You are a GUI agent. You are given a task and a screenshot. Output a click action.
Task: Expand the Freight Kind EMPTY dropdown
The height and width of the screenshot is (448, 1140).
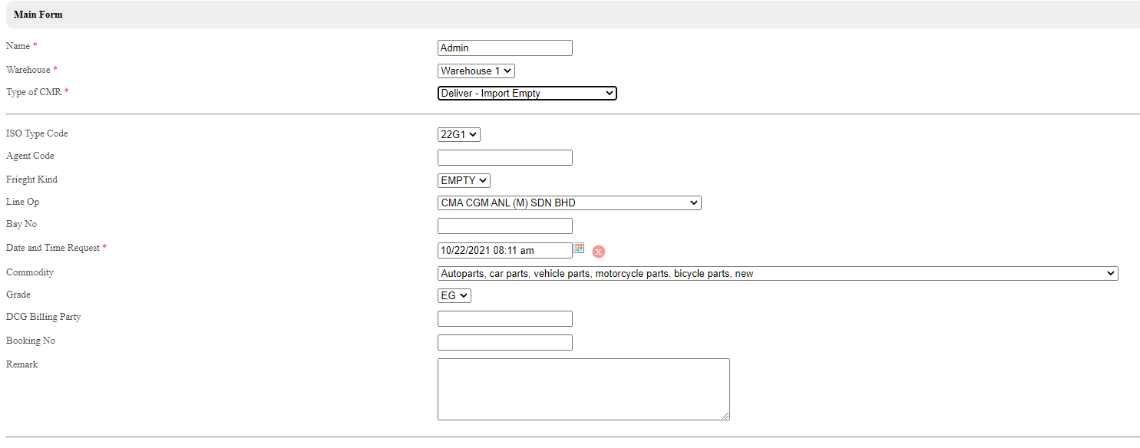point(464,180)
